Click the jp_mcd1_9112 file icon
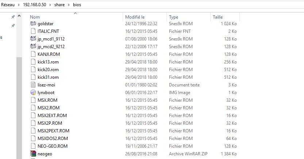Screen dimensions: 304x159 [33, 39]
